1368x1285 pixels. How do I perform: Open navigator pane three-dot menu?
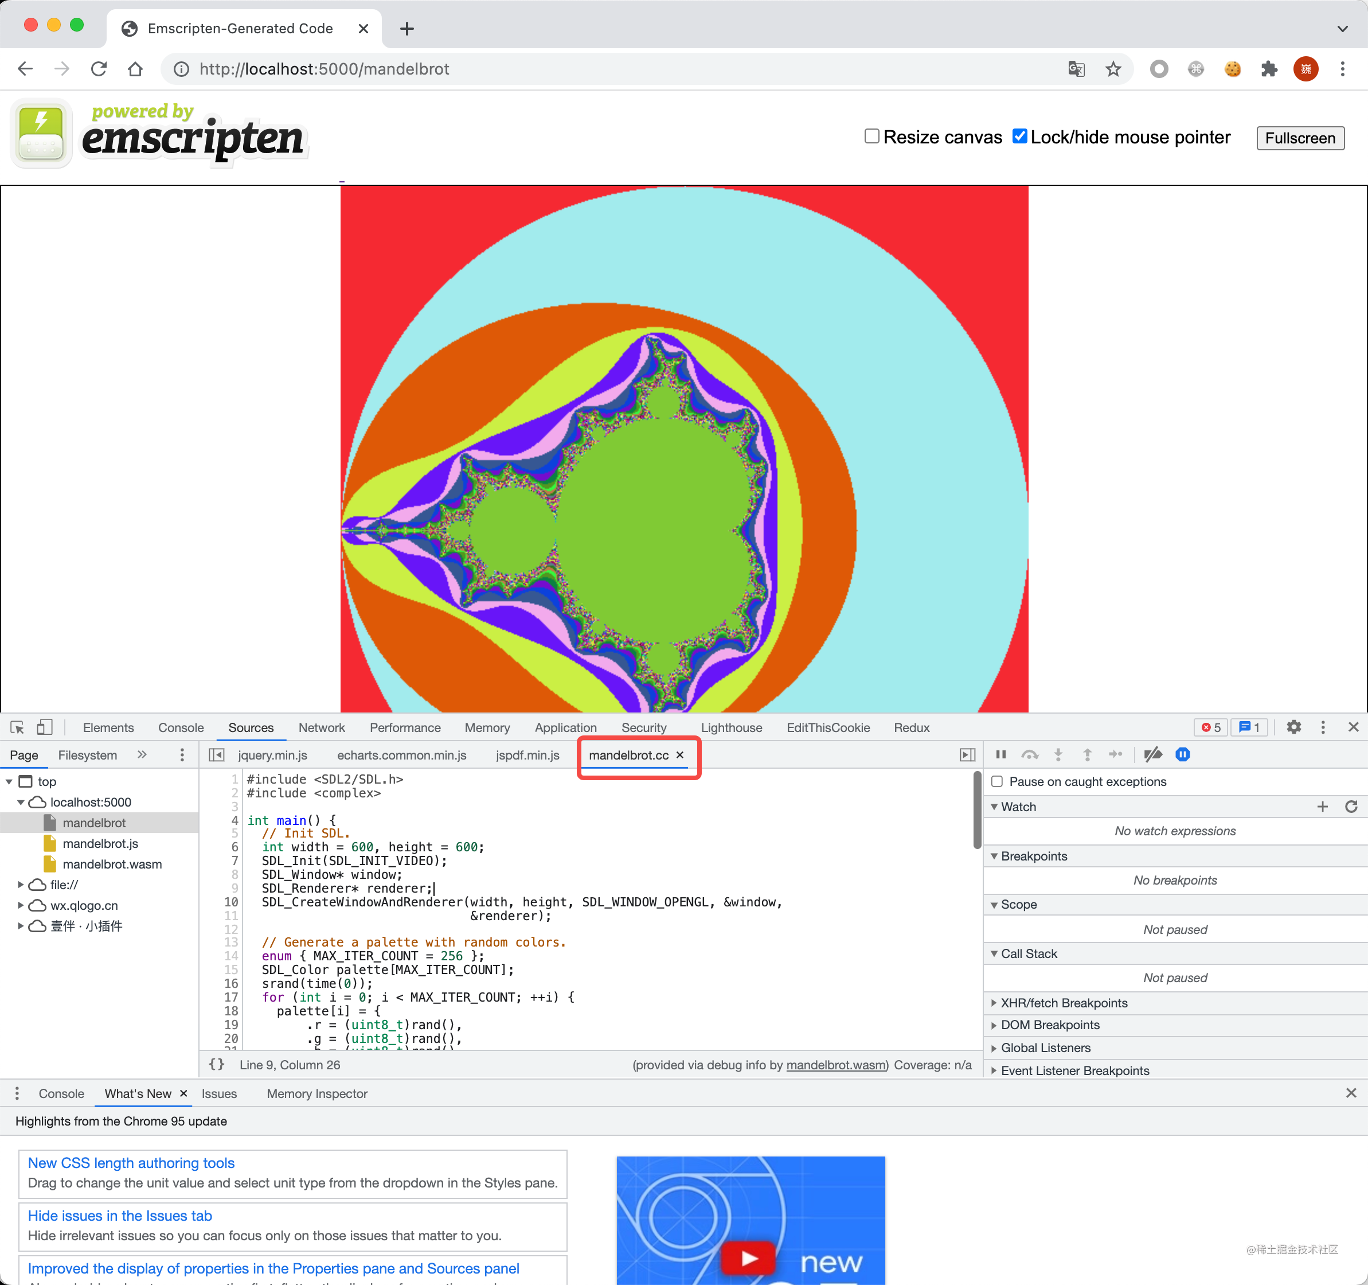pyautogui.click(x=182, y=755)
